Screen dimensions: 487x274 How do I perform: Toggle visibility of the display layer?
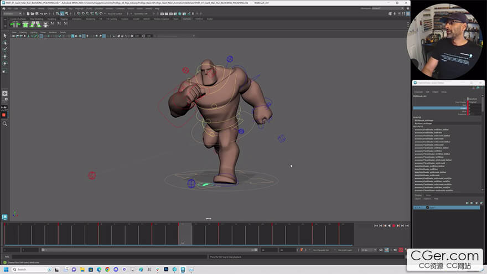(x=416, y=207)
